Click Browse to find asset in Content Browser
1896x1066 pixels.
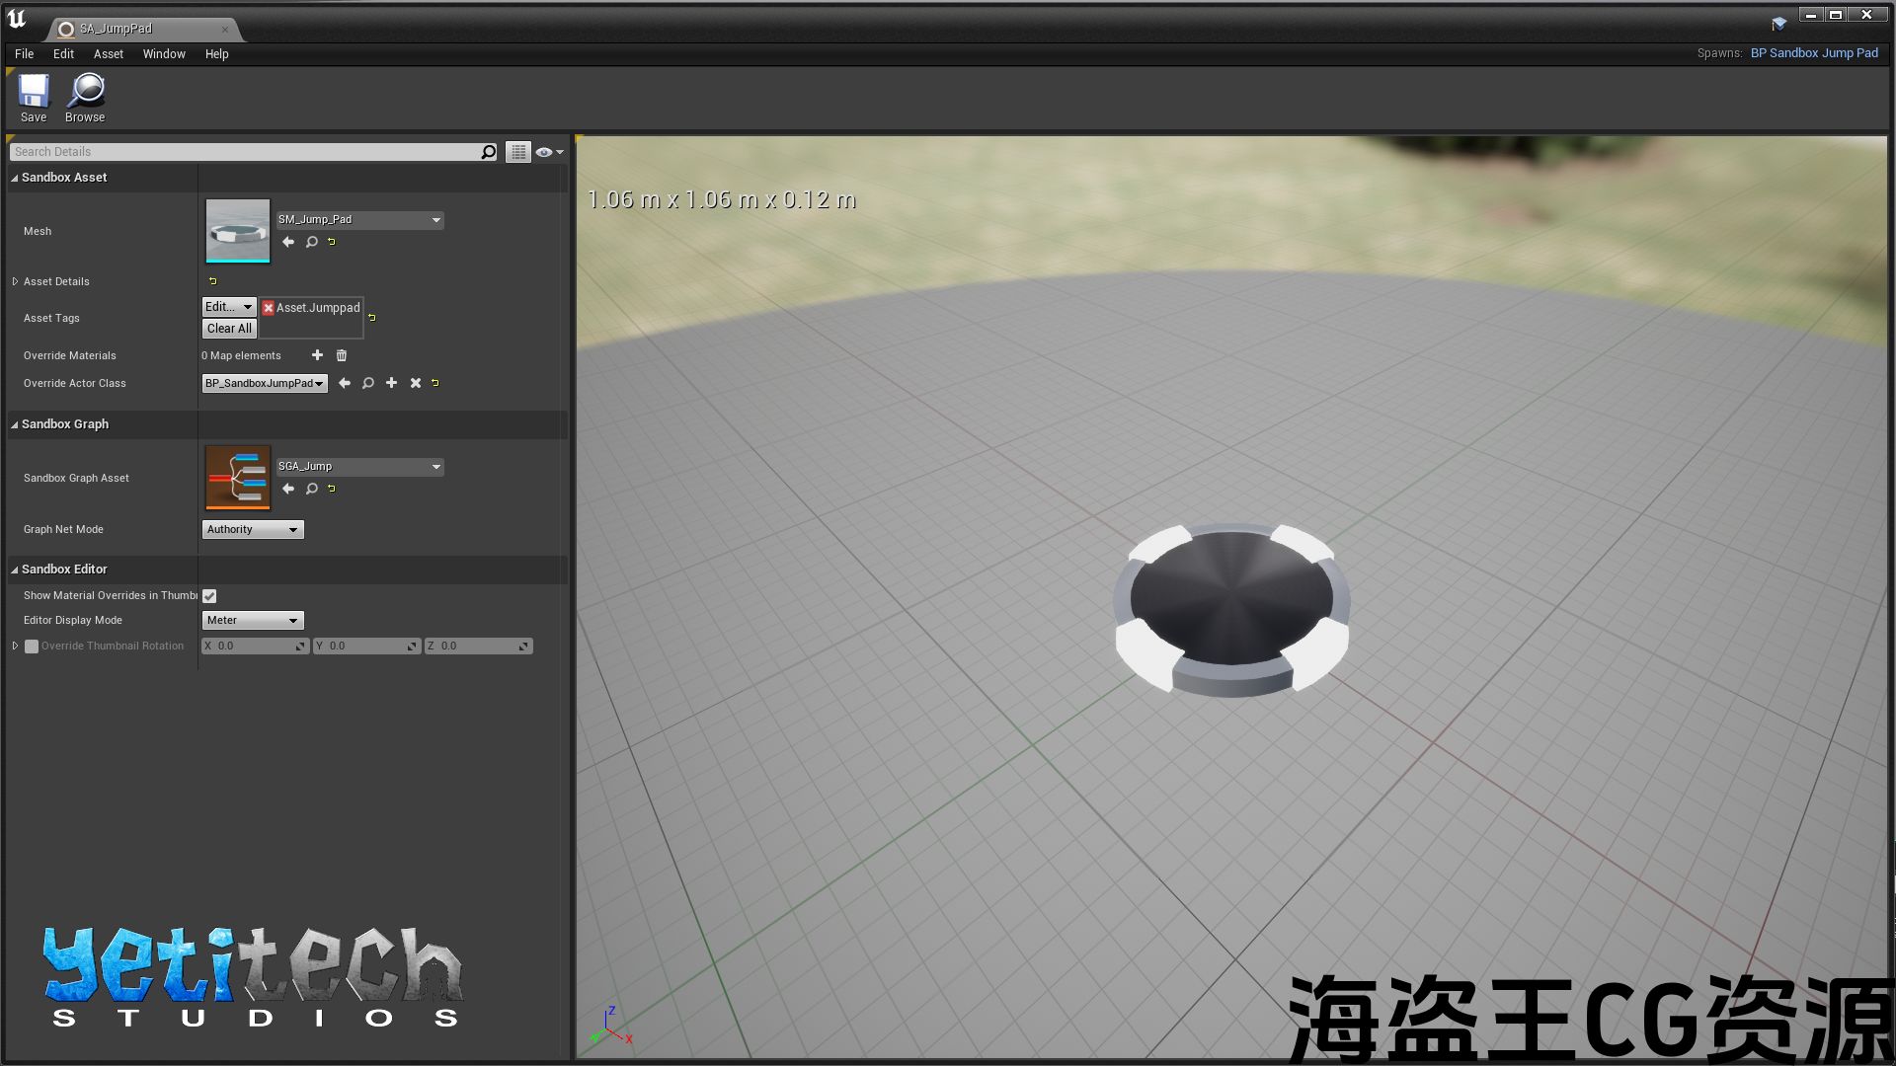(x=85, y=98)
